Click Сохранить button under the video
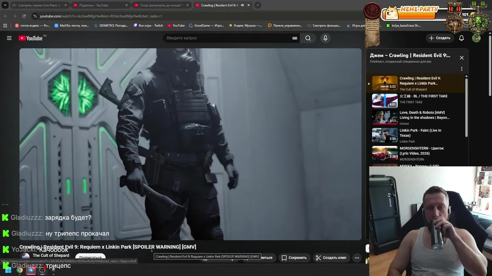Screen dimensions: 492x276 [294, 258]
